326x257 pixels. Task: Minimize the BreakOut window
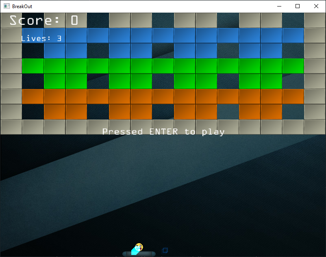[279, 6]
